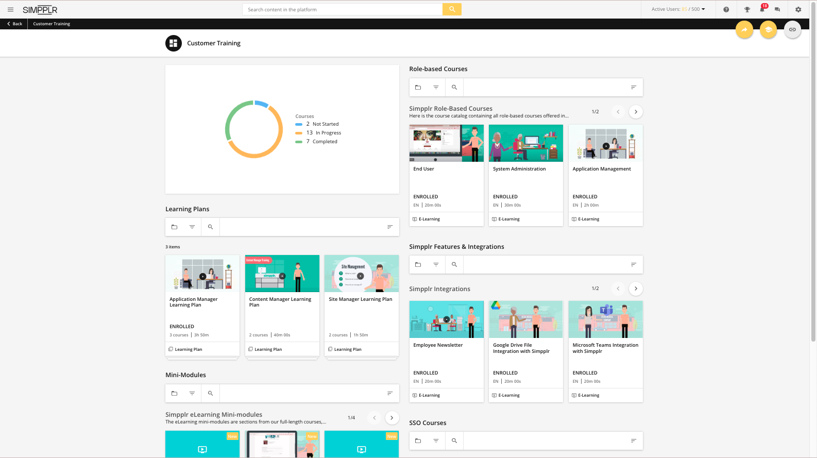Open the settings gear icon
This screenshot has height=458, width=817.
pos(798,9)
